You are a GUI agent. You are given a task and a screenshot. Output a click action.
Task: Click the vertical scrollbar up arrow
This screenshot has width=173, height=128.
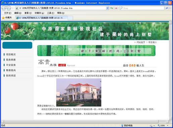pos(170,23)
